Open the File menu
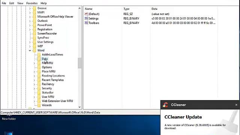The height and width of the screenshot is (135, 240). (x=4, y=3)
